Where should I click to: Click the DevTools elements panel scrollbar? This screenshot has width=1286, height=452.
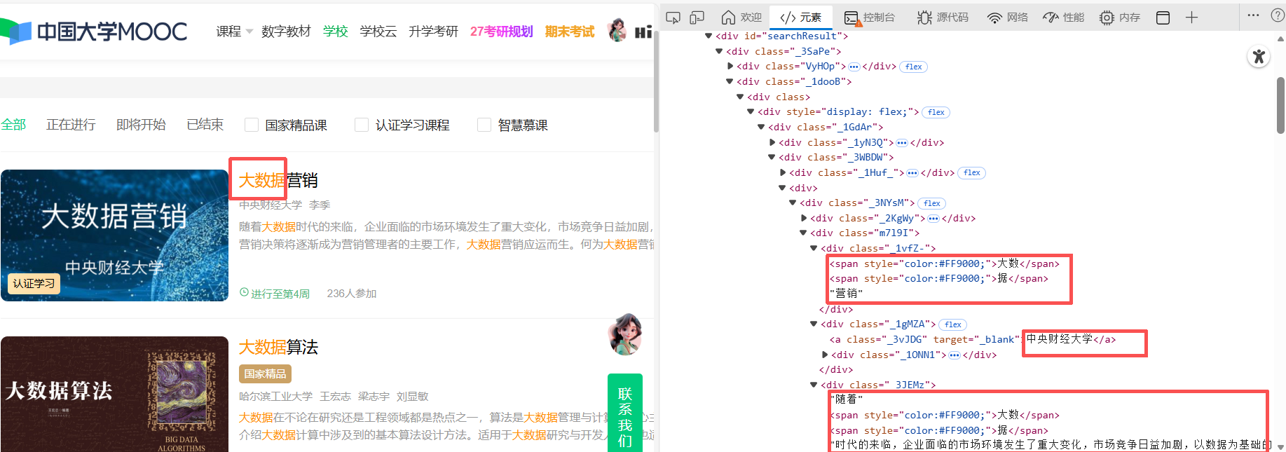[x=1280, y=105]
